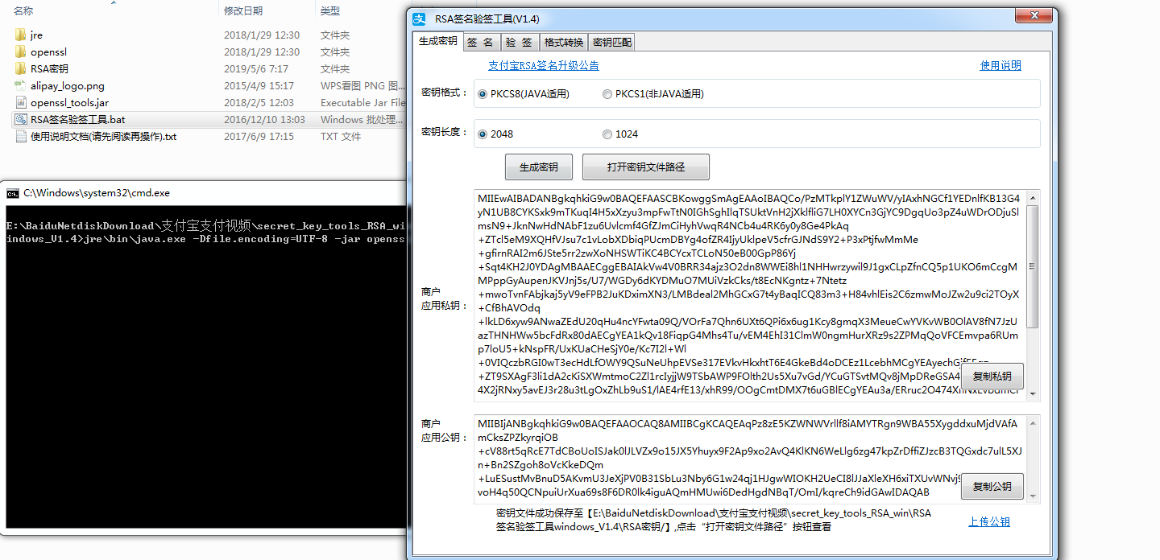The image size is (1160, 560).
Task: Open the 使用说明 link
Action: click(x=1000, y=66)
